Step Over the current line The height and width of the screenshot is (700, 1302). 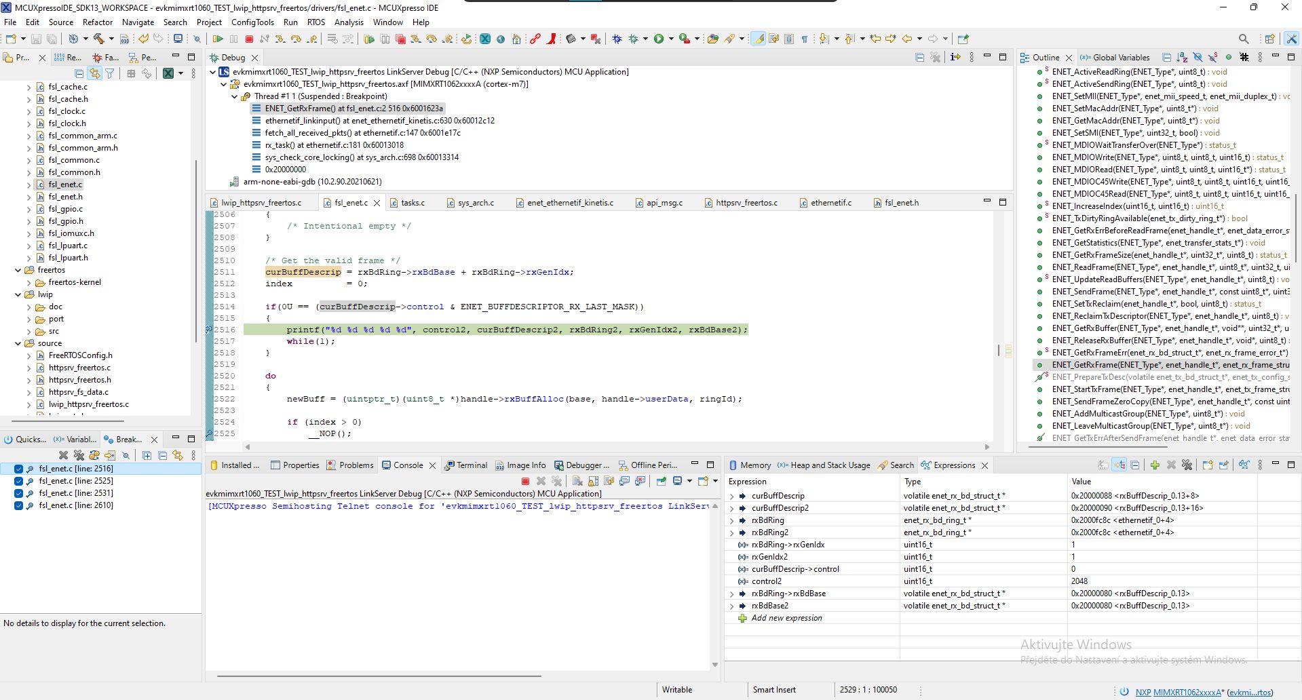click(295, 39)
